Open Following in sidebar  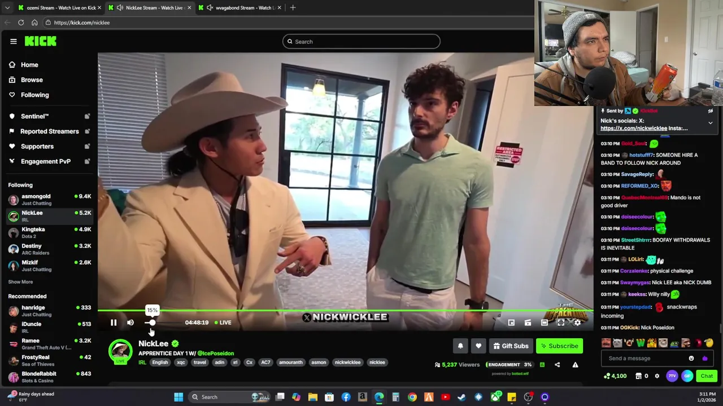[x=35, y=95]
